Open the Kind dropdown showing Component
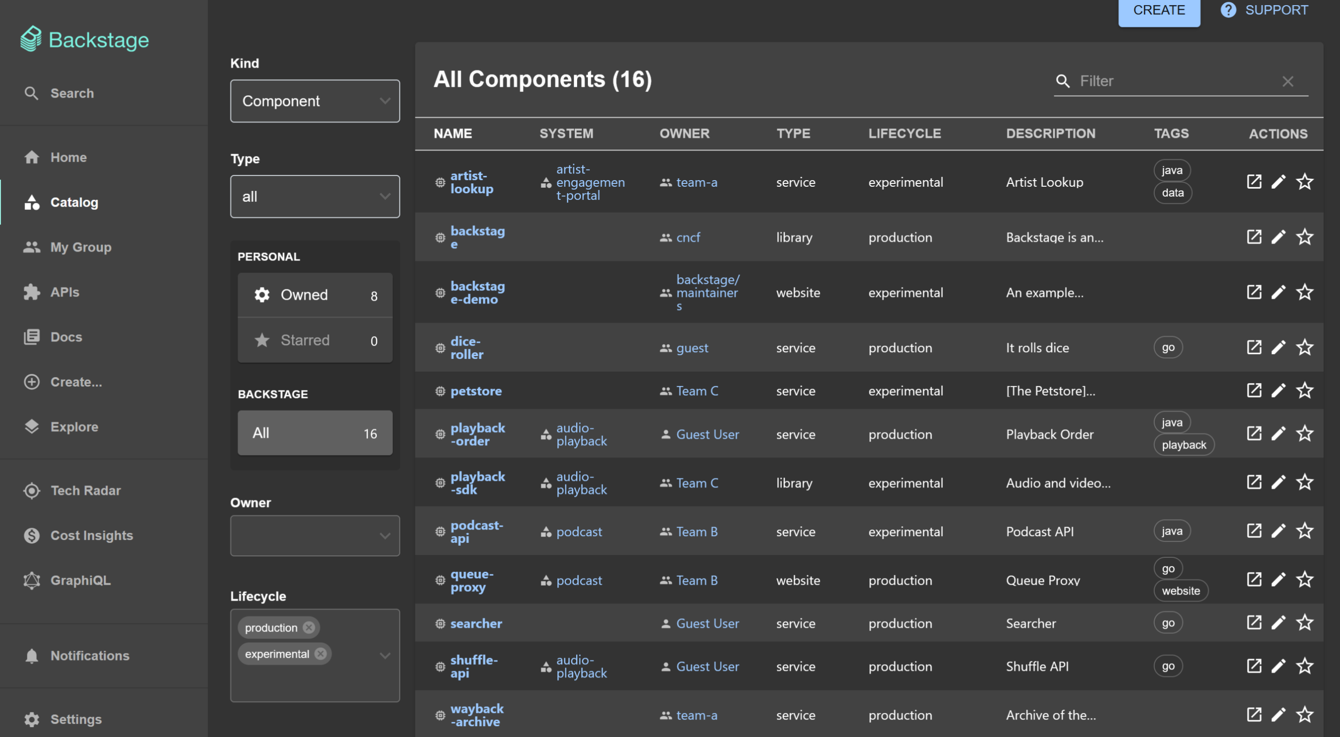 click(x=314, y=101)
